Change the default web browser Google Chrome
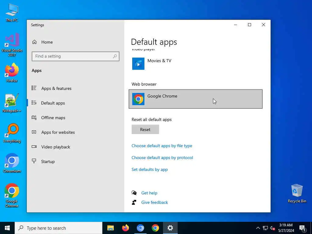This screenshot has height=234, width=312. (196, 99)
